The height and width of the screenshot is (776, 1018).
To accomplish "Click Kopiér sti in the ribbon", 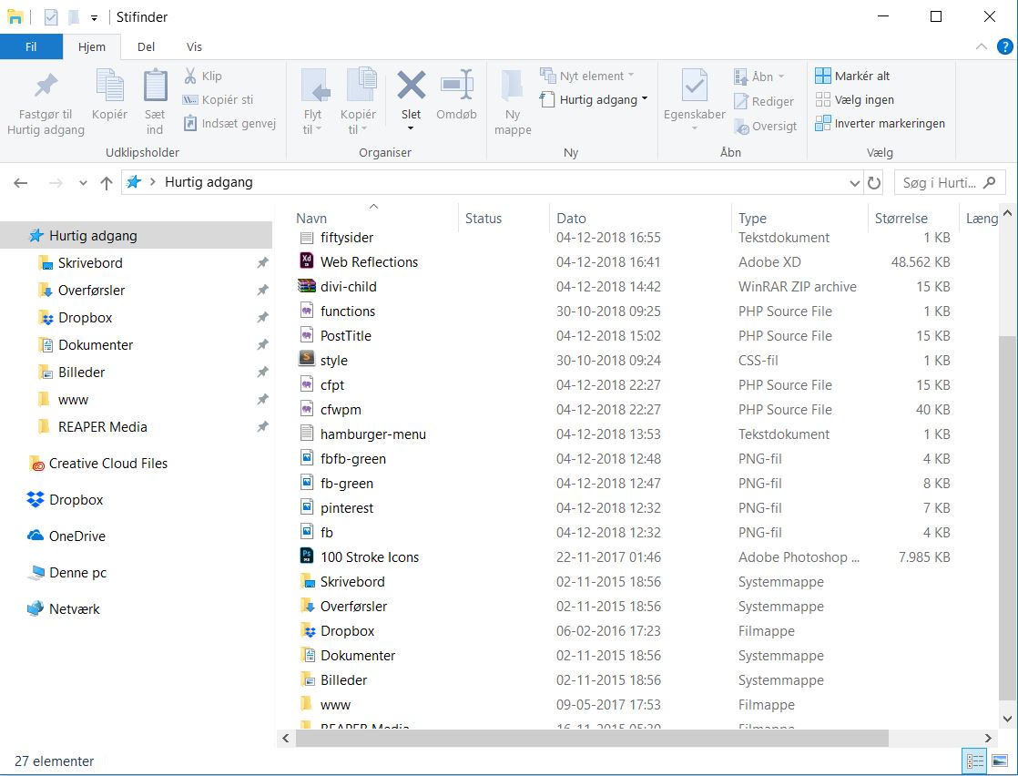I will click(219, 99).
